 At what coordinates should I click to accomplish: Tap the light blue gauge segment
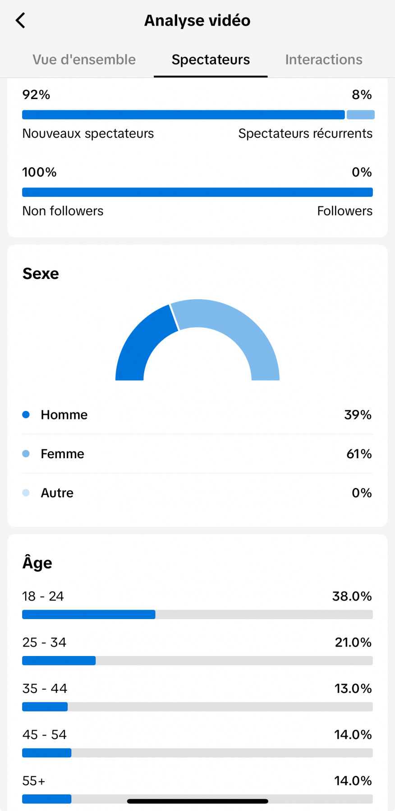pyautogui.click(x=239, y=329)
